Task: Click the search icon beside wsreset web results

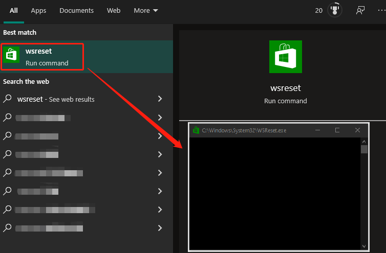Action: pos(7,99)
